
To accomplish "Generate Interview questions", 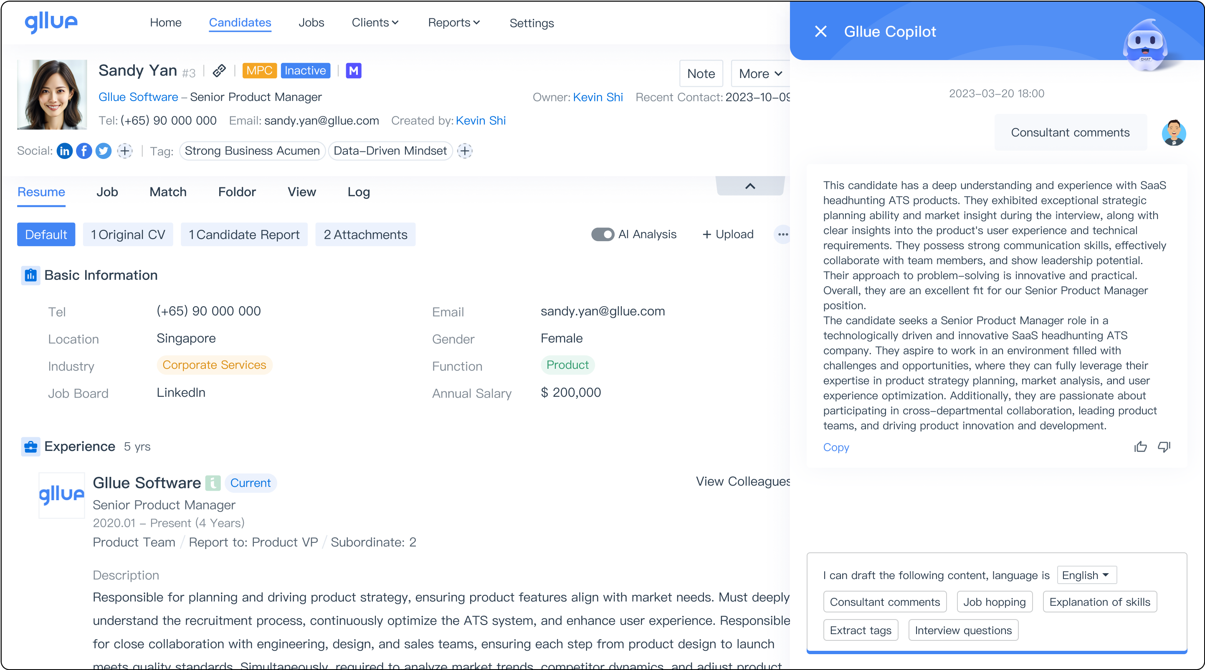I will [963, 630].
